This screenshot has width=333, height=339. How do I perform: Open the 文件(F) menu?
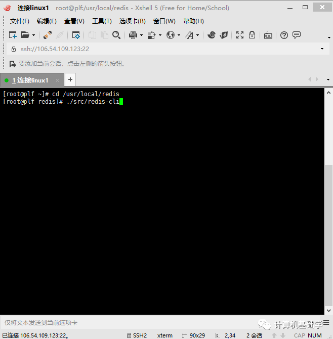tap(19, 21)
